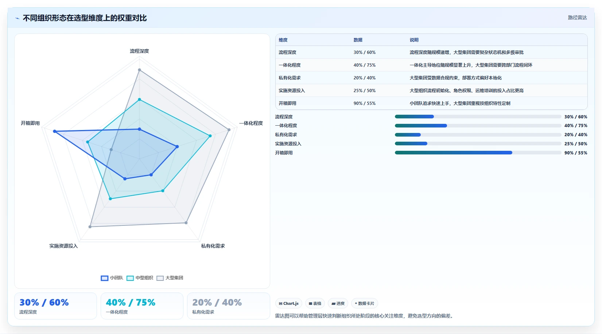This screenshot has height=334, width=602.
Task: Toggle the 大型集团 legend series
Action: 170,278
